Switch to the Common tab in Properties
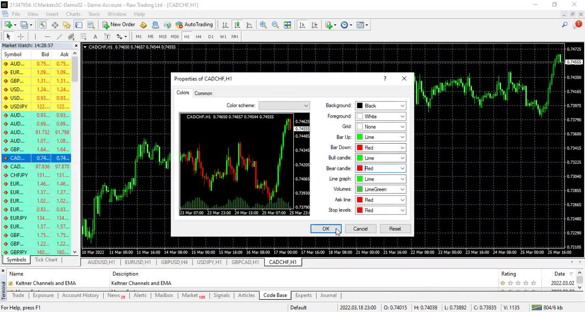Screen dimensions: 585x312 tap(203, 93)
